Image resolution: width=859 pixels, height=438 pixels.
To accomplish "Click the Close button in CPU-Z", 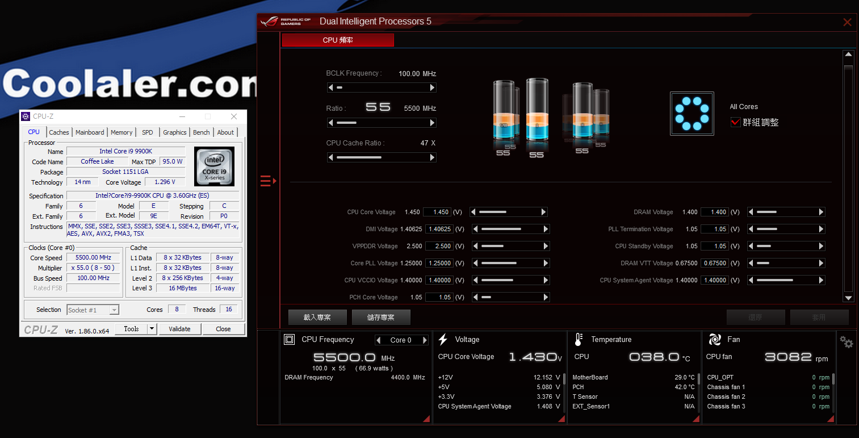I will pos(223,329).
